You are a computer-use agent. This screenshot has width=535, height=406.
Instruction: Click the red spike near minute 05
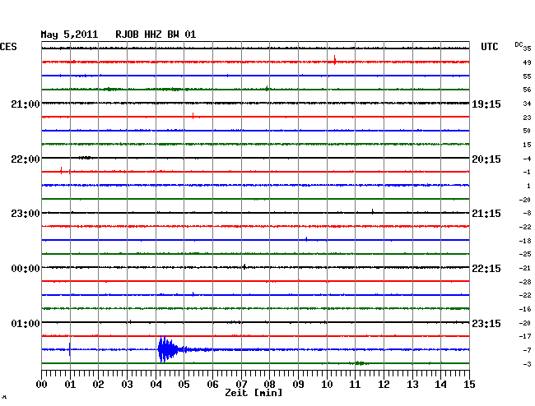[193, 116]
